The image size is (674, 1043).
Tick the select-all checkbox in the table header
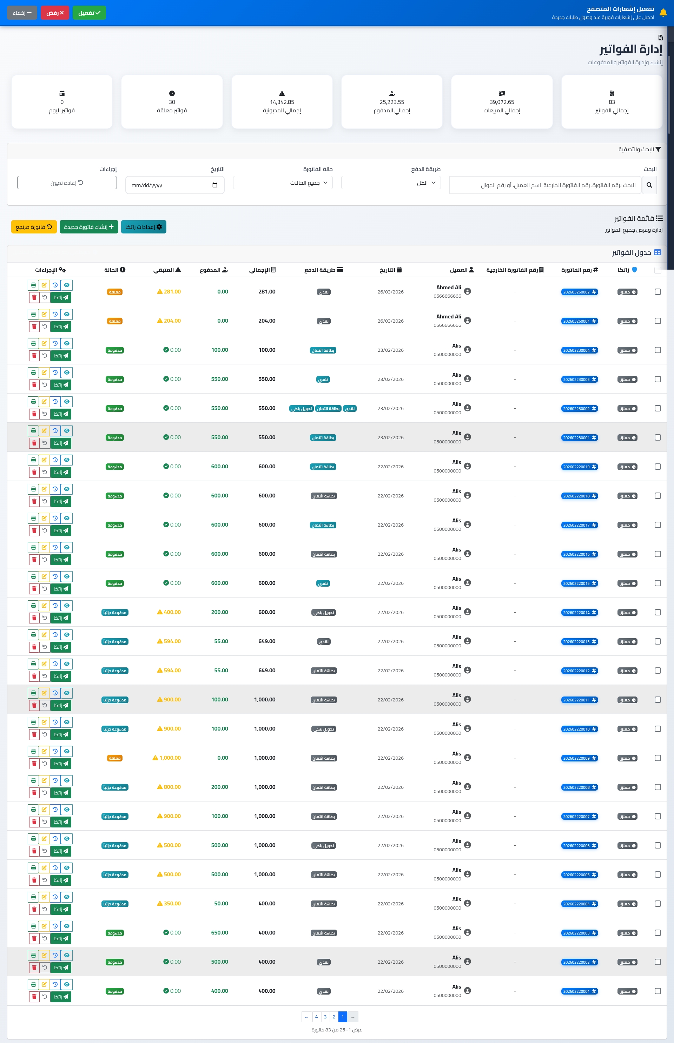(x=658, y=270)
